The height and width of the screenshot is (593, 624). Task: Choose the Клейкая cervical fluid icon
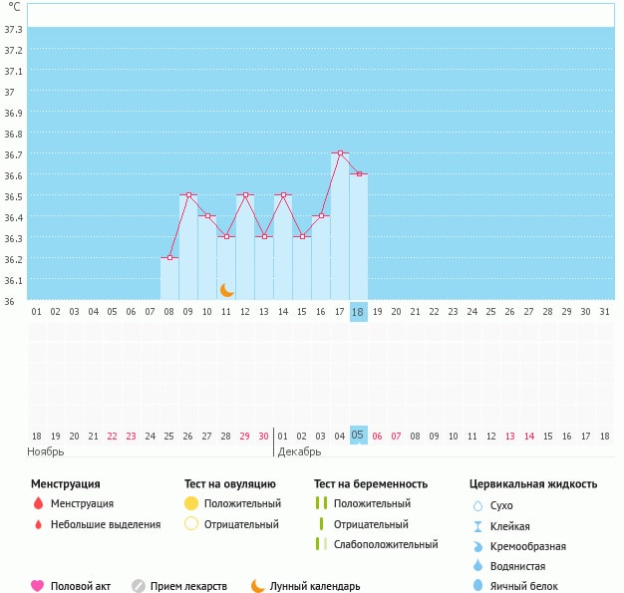click(x=476, y=526)
